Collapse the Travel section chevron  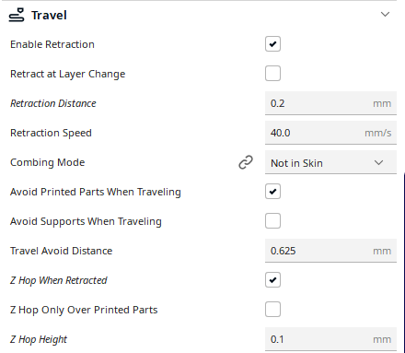(385, 15)
